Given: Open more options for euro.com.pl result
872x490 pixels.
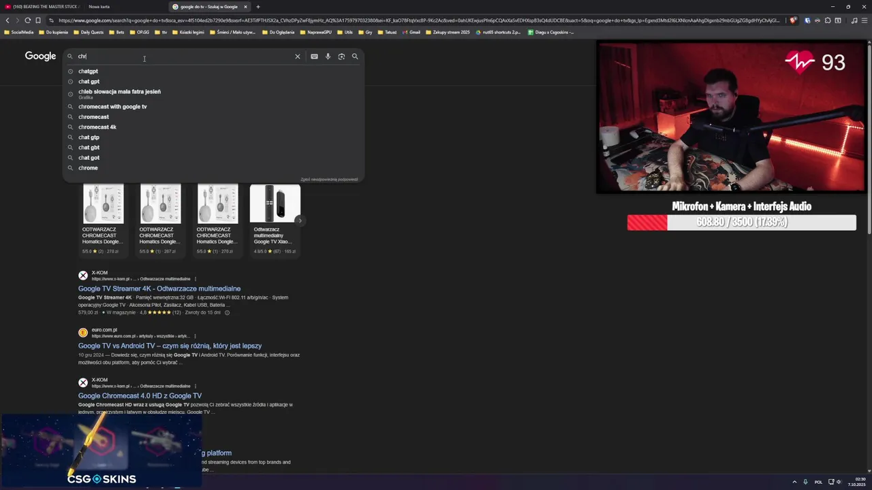Looking at the screenshot, I should [x=196, y=336].
